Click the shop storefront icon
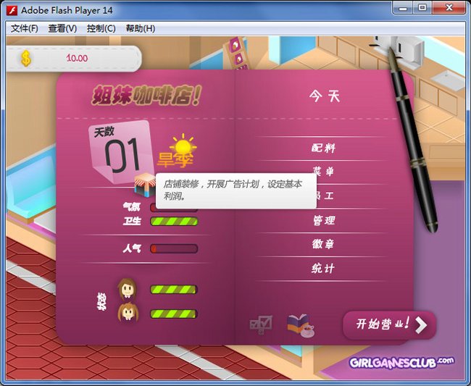Viewport: 471px width, 386px height. pyautogui.click(x=145, y=185)
